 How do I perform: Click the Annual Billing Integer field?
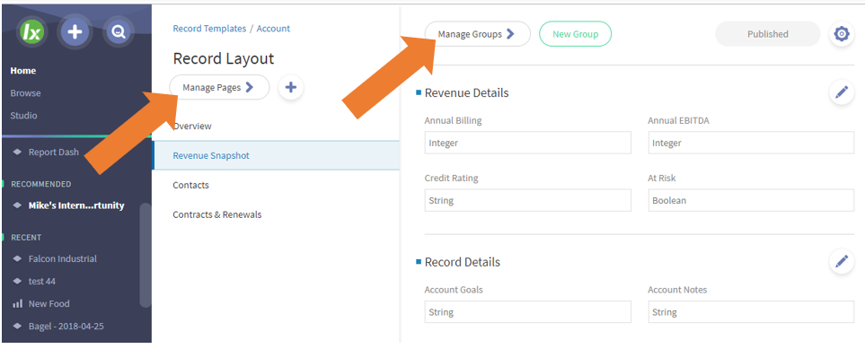pyautogui.click(x=527, y=143)
